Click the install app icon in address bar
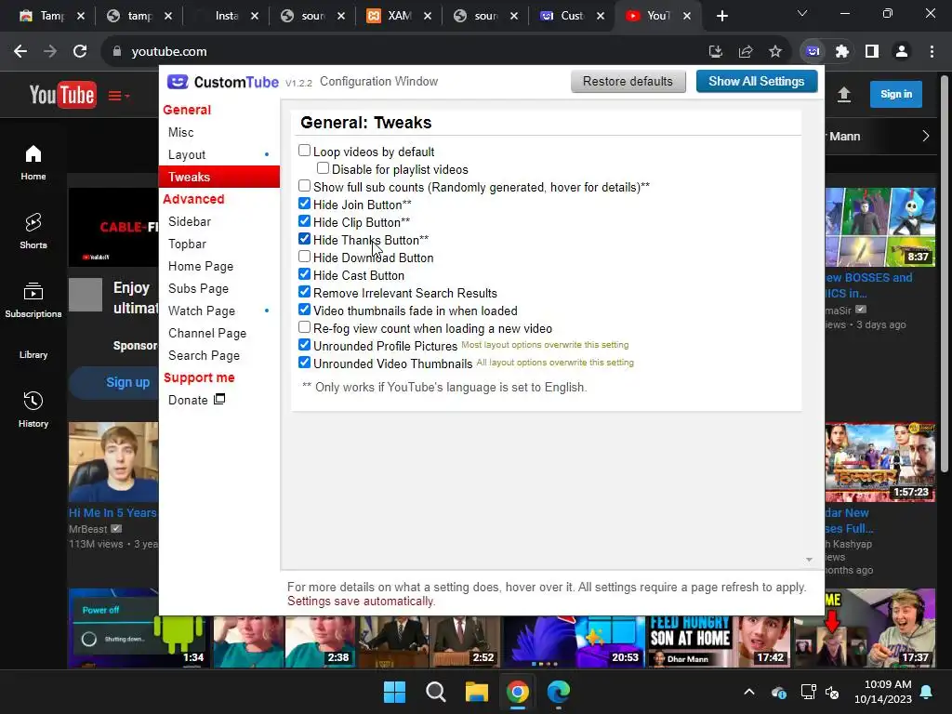The height and width of the screenshot is (714, 952). [716, 52]
